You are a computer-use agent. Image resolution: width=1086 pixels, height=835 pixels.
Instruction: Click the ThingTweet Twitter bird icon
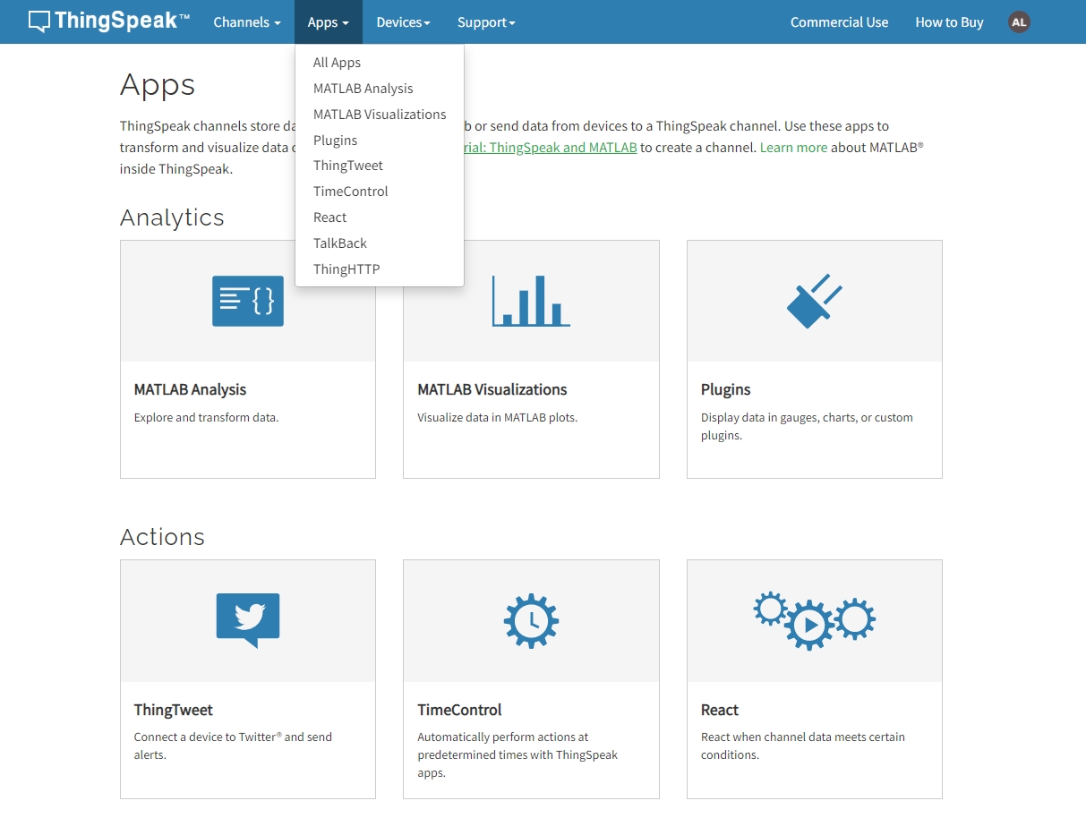(x=248, y=619)
